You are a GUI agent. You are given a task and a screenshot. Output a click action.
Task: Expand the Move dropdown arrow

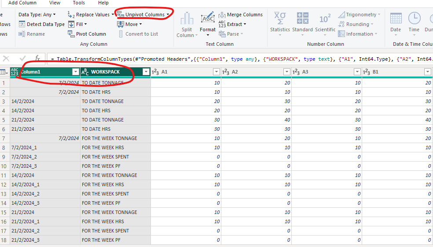140,24
